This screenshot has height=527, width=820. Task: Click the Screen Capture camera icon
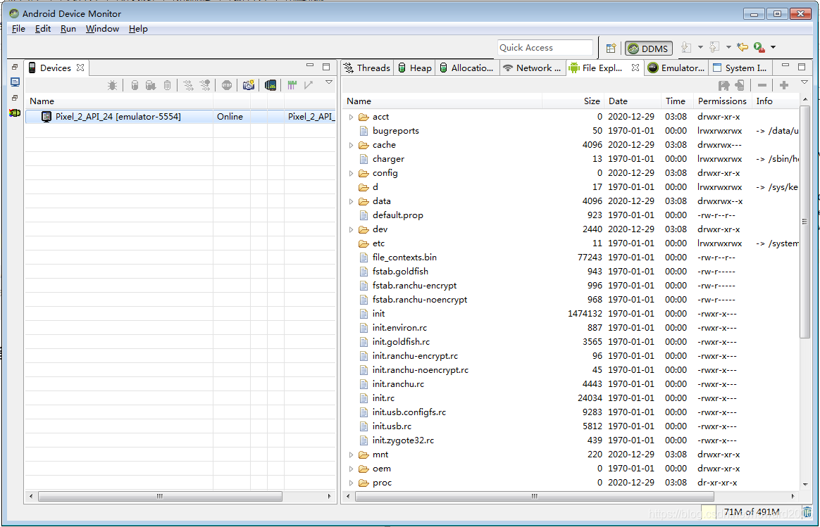pyautogui.click(x=249, y=85)
